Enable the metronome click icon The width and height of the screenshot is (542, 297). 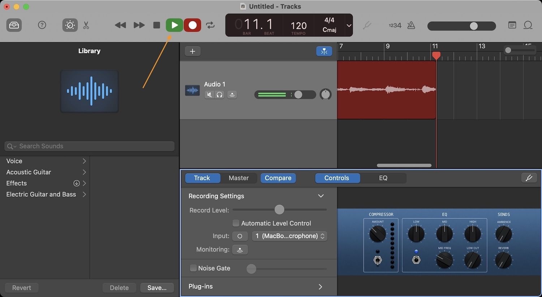pyautogui.click(x=411, y=25)
